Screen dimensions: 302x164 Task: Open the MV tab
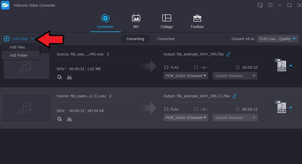(x=136, y=21)
